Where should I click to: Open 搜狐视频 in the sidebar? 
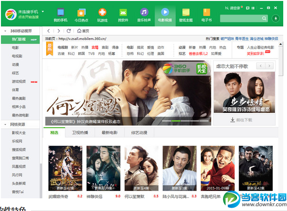pyautogui.click(x=19, y=149)
